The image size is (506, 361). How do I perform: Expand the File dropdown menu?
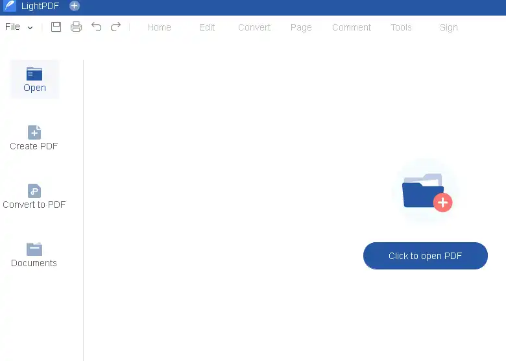[19, 27]
